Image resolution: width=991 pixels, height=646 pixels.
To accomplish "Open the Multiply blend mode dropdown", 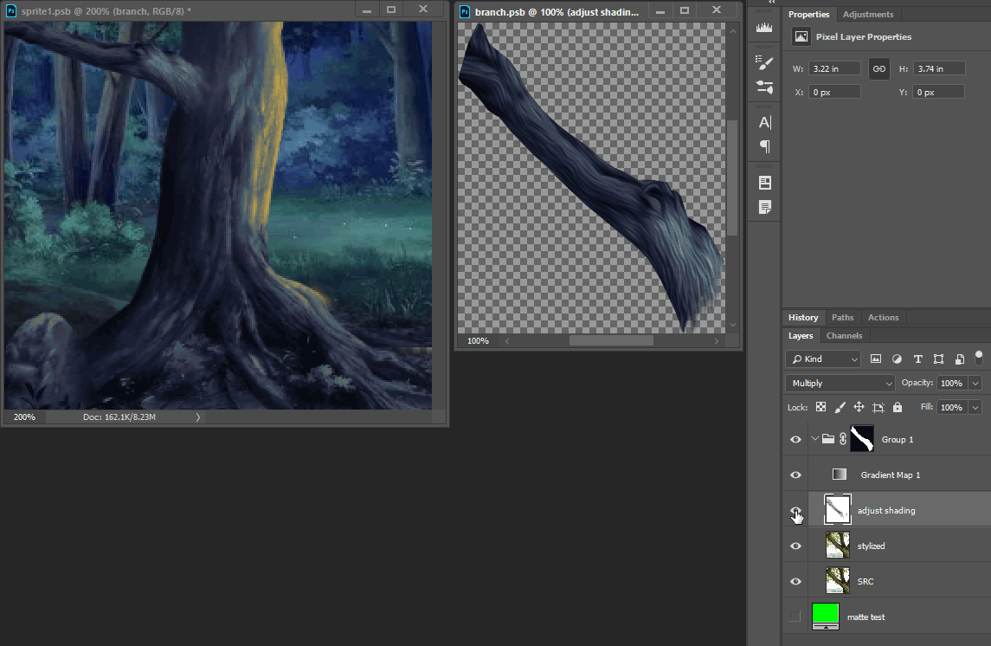I will [x=840, y=383].
